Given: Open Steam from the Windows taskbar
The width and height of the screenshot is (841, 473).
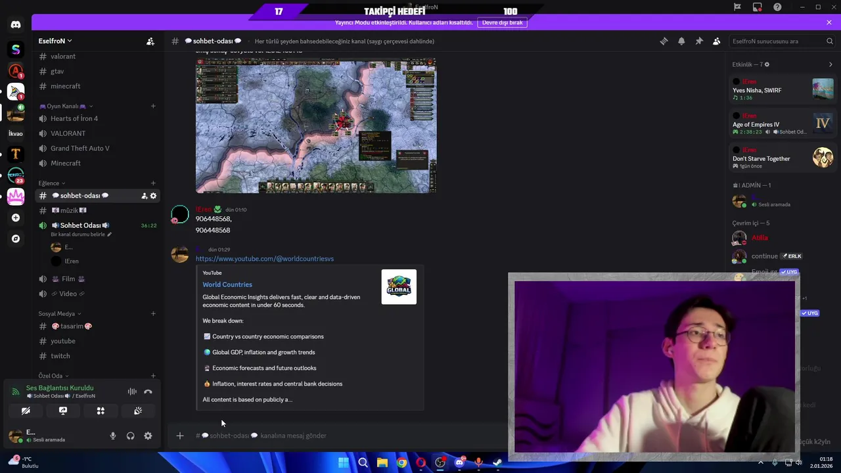Looking at the screenshot, I should 497,462.
